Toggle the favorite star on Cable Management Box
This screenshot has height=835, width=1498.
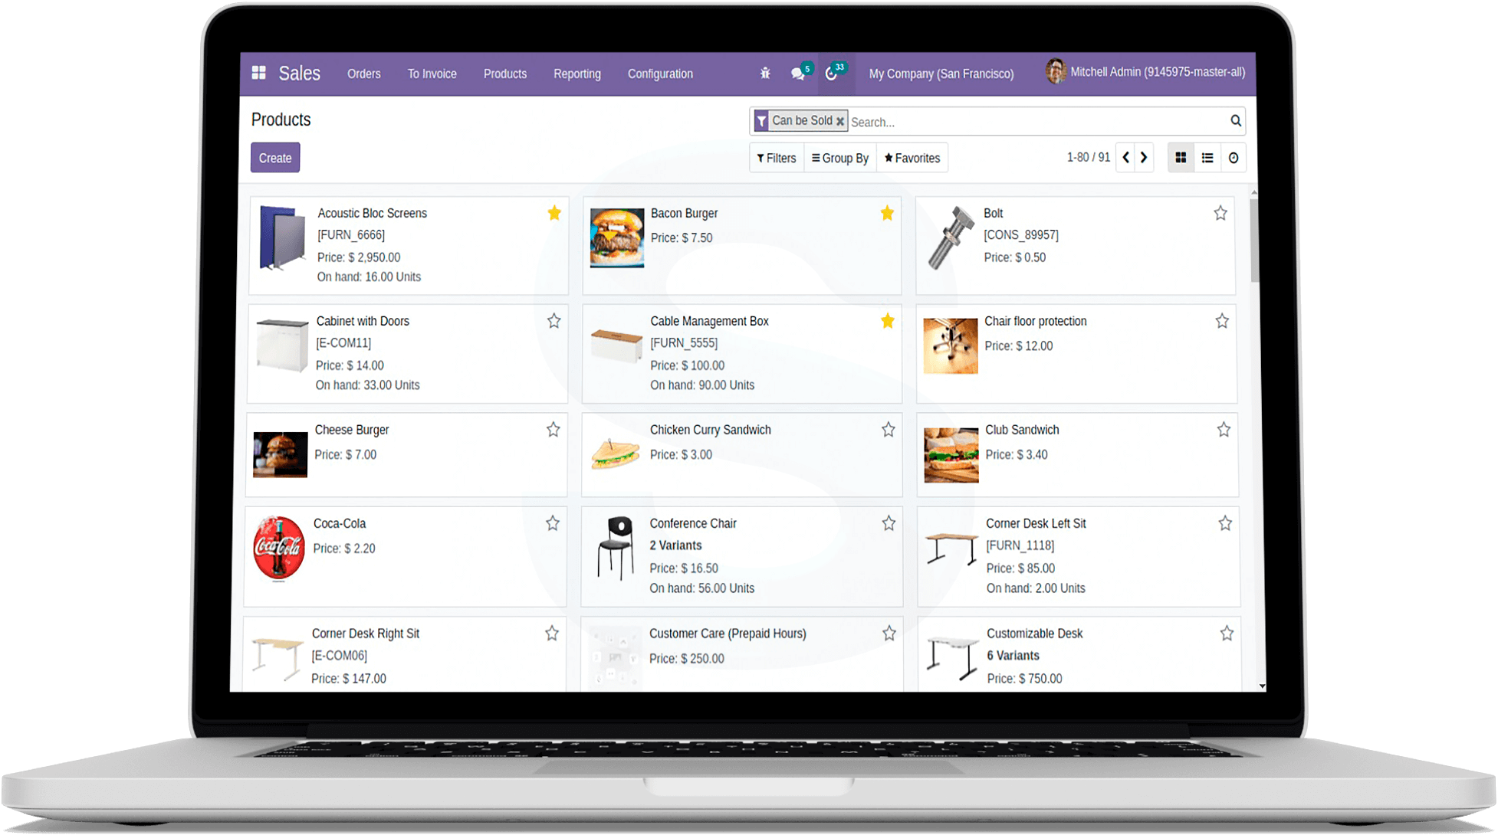(x=887, y=321)
